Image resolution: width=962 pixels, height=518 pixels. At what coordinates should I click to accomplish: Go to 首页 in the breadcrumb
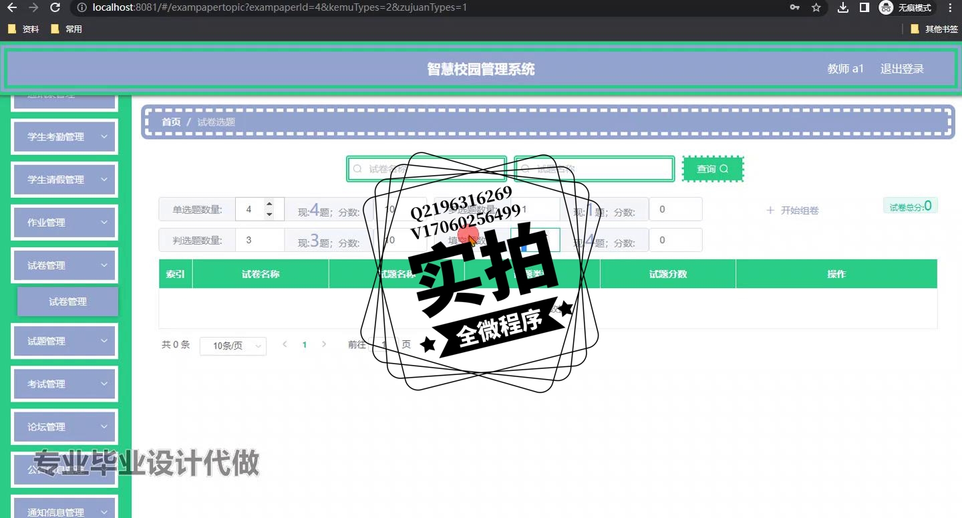coord(171,122)
